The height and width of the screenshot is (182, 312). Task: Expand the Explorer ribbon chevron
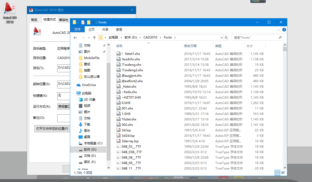278,30
